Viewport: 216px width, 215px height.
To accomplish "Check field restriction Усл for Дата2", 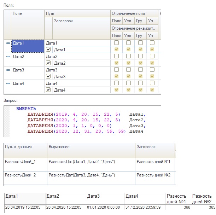I will (x=129, y=56).
